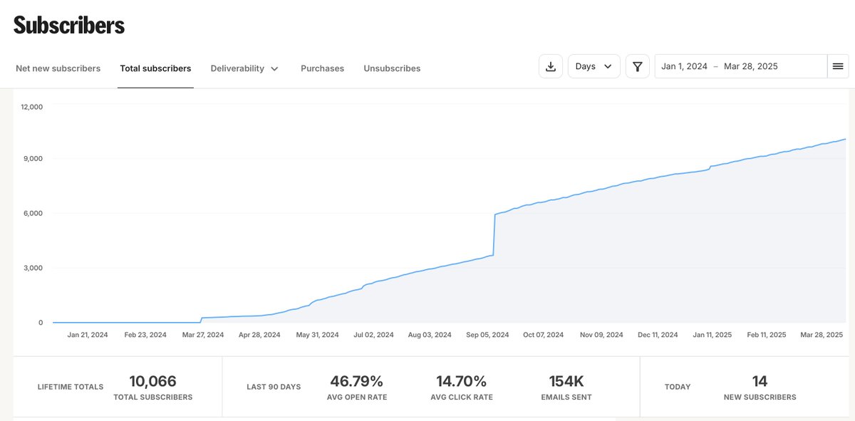Click the Oct 07, 2024 axis label

click(x=543, y=334)
